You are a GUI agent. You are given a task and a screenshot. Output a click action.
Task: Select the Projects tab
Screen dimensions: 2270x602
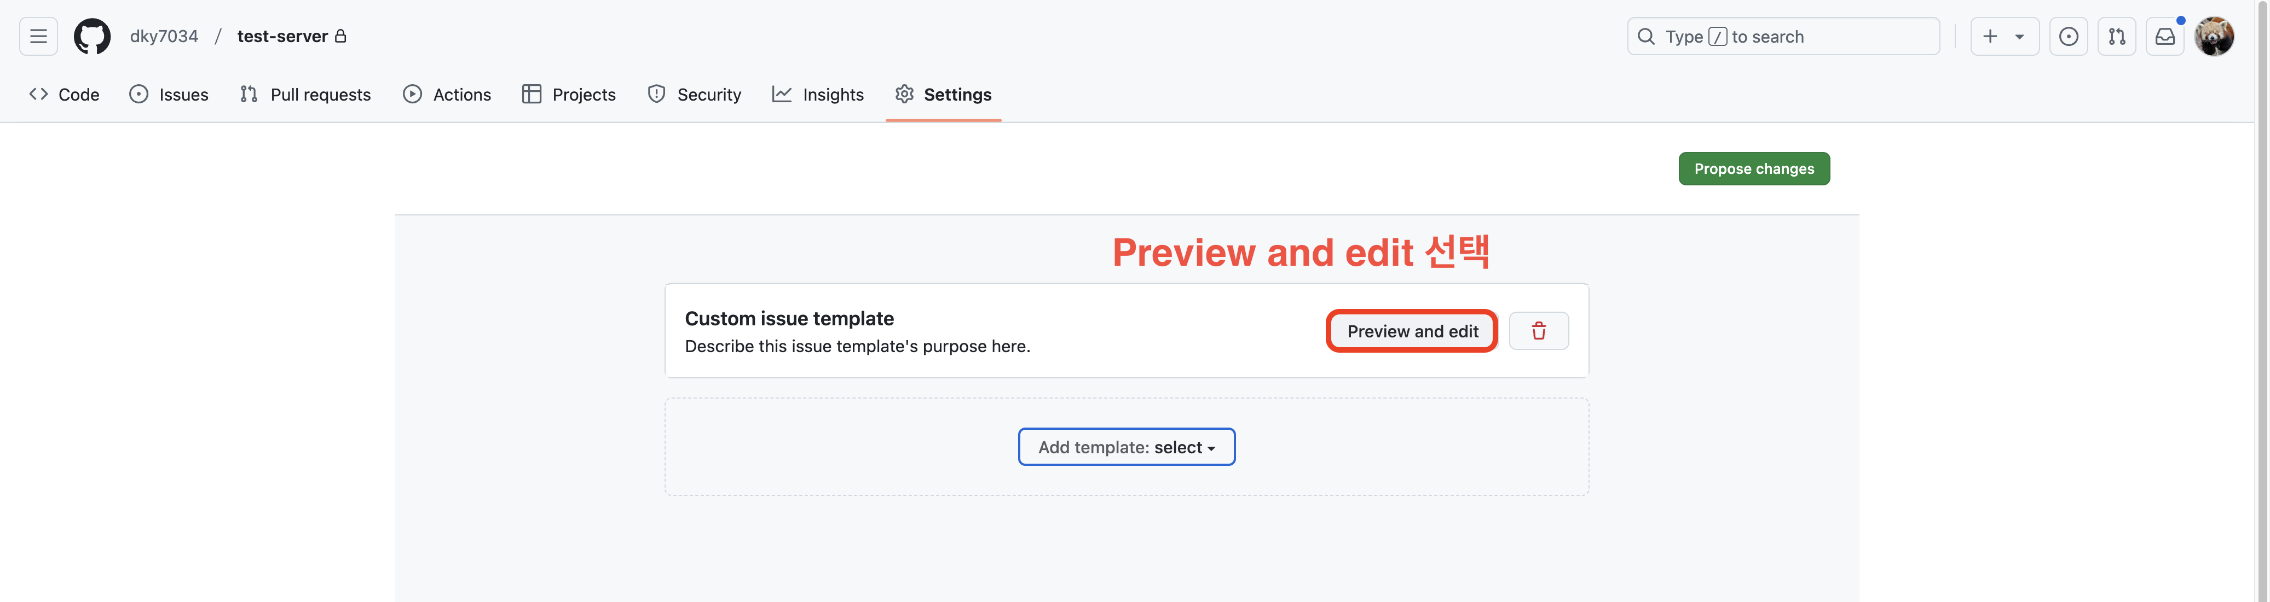[x=568, y=94]
